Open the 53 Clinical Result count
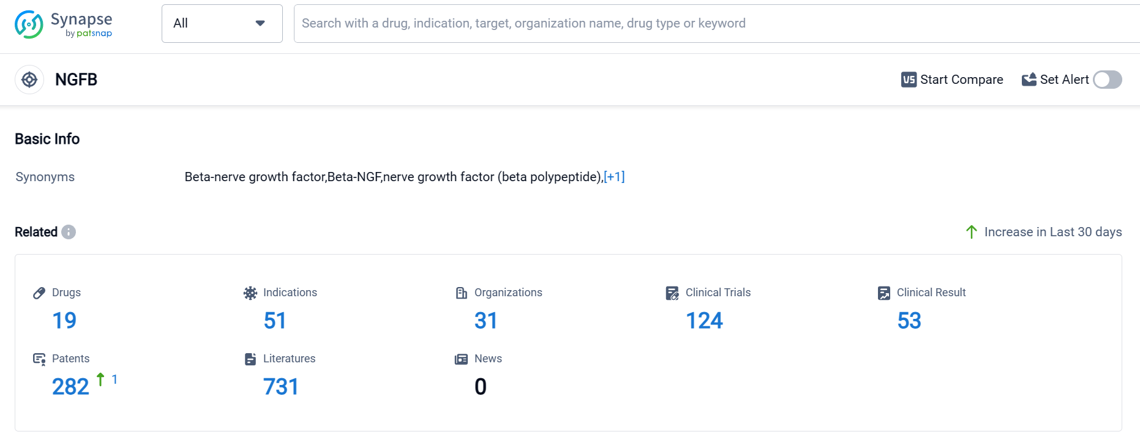1140x437 pixels. [x=909, y=321]
